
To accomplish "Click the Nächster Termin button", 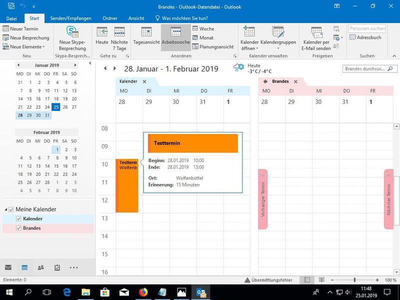I will click(388, 199).
